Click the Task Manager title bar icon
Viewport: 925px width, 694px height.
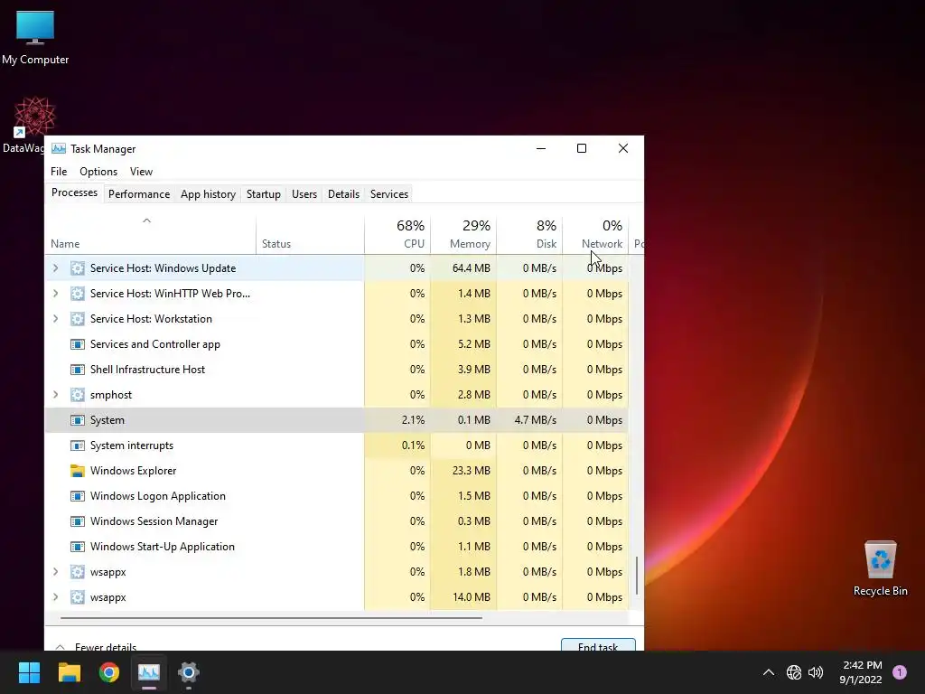[59, 149]
